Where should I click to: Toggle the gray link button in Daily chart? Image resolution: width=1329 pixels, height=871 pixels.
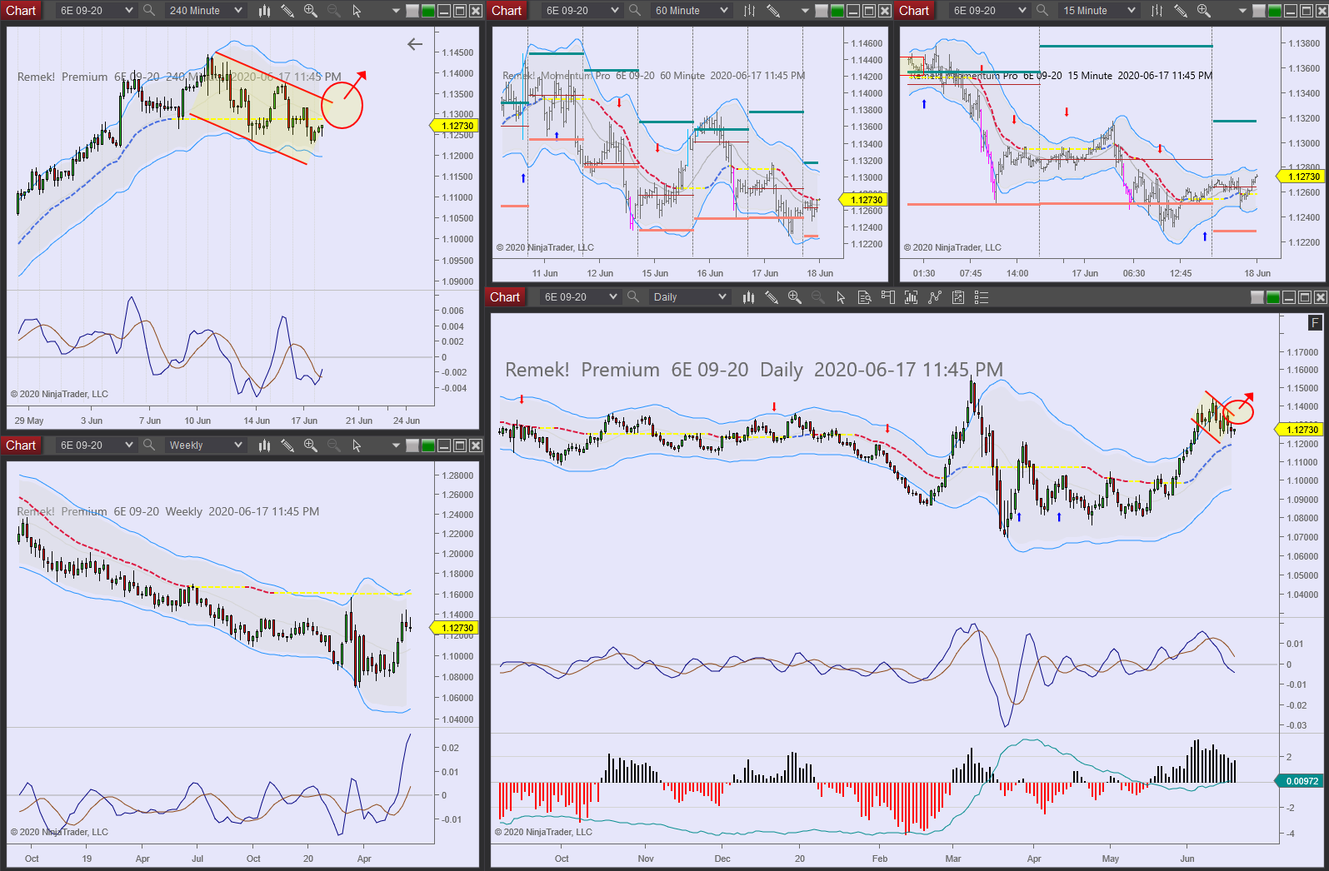(1257, 297)
